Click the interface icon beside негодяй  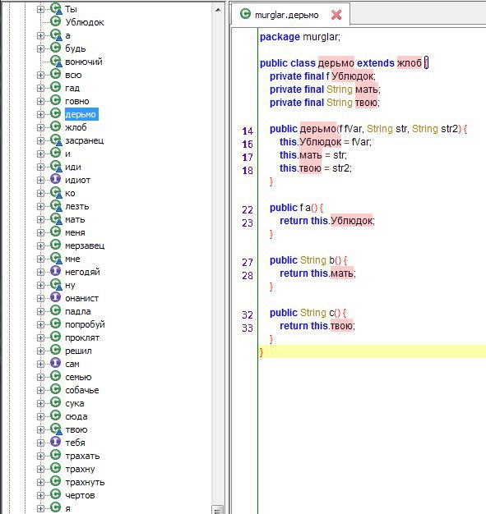click(x=55, y=271)
